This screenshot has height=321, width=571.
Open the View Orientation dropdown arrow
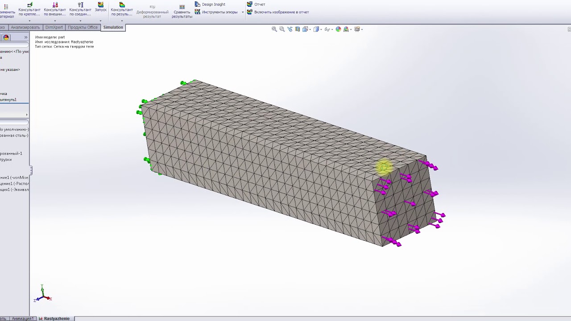pyautogui.click(x=310, y=29)
